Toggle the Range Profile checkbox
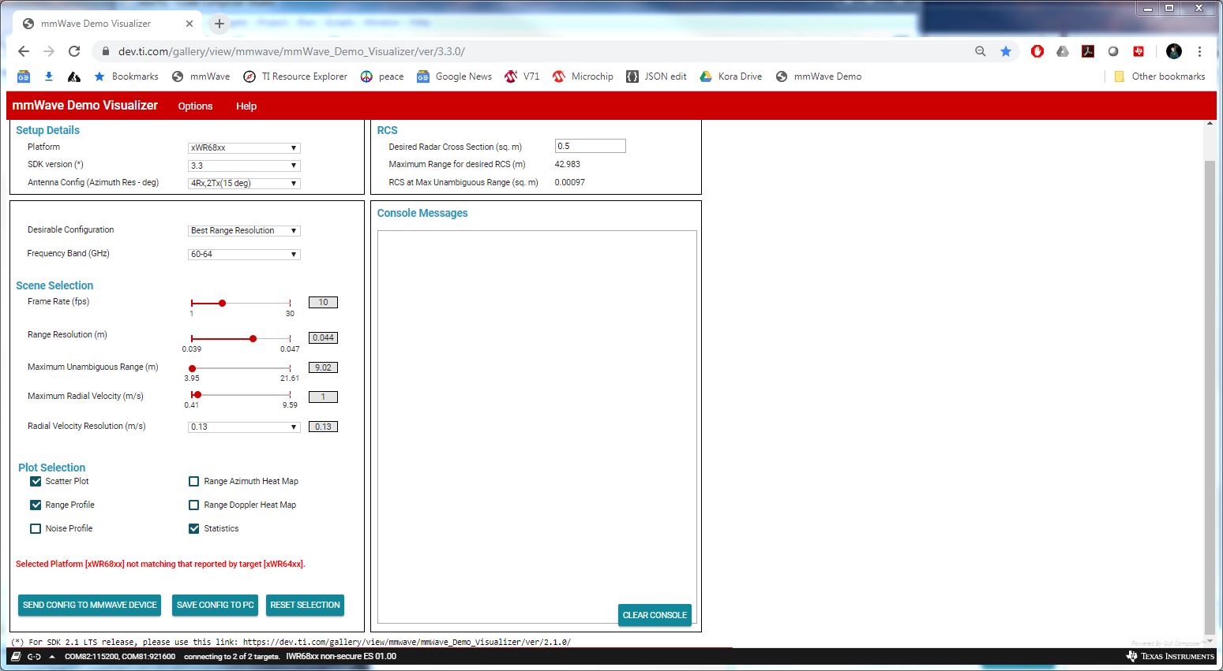The width and height of the screenshot is (1223, 671). (x=36, y=505)
